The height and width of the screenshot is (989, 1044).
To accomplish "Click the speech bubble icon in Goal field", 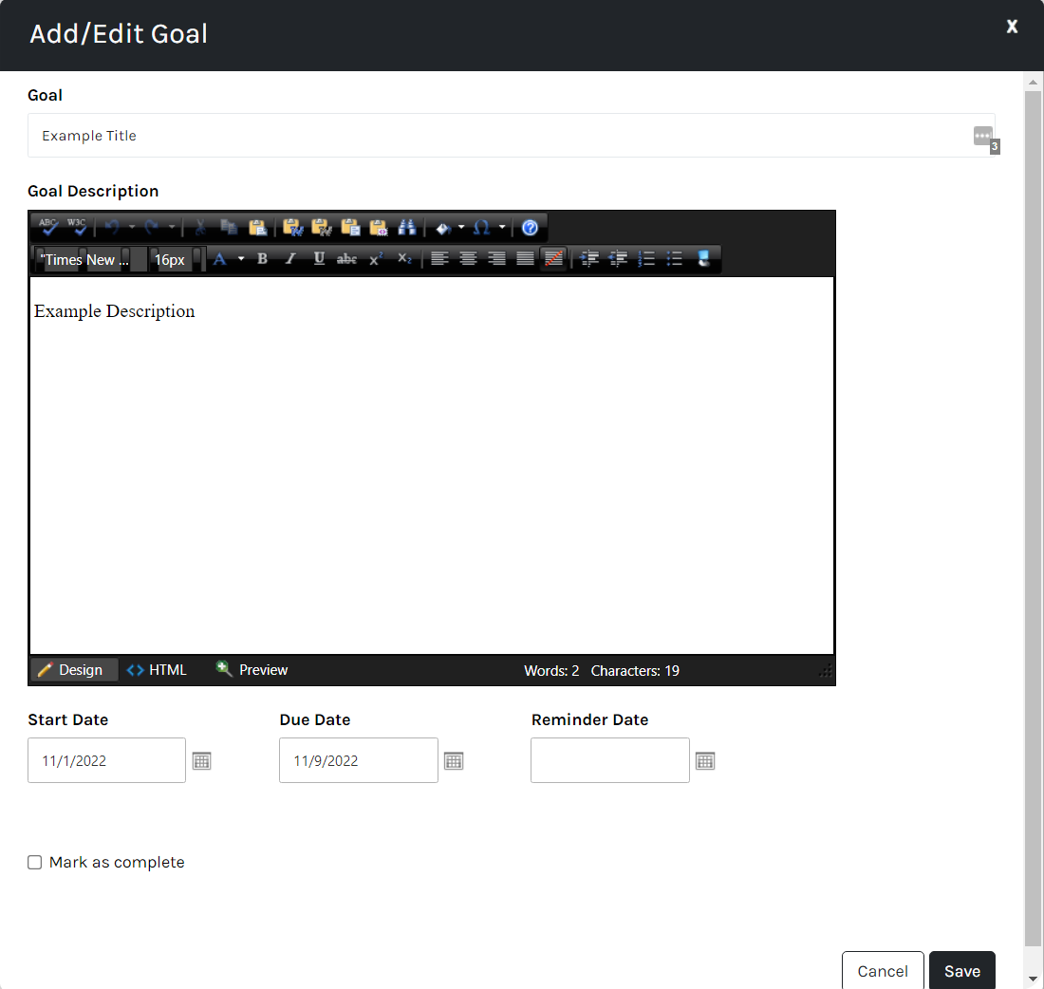I will (x=985, y=139).
